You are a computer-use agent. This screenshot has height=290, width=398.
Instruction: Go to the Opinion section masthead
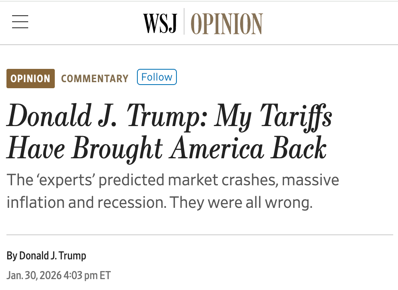[x=226, y=23]
